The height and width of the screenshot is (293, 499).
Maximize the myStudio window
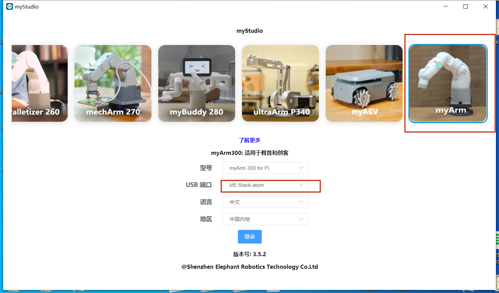click(x=466, y=6)
